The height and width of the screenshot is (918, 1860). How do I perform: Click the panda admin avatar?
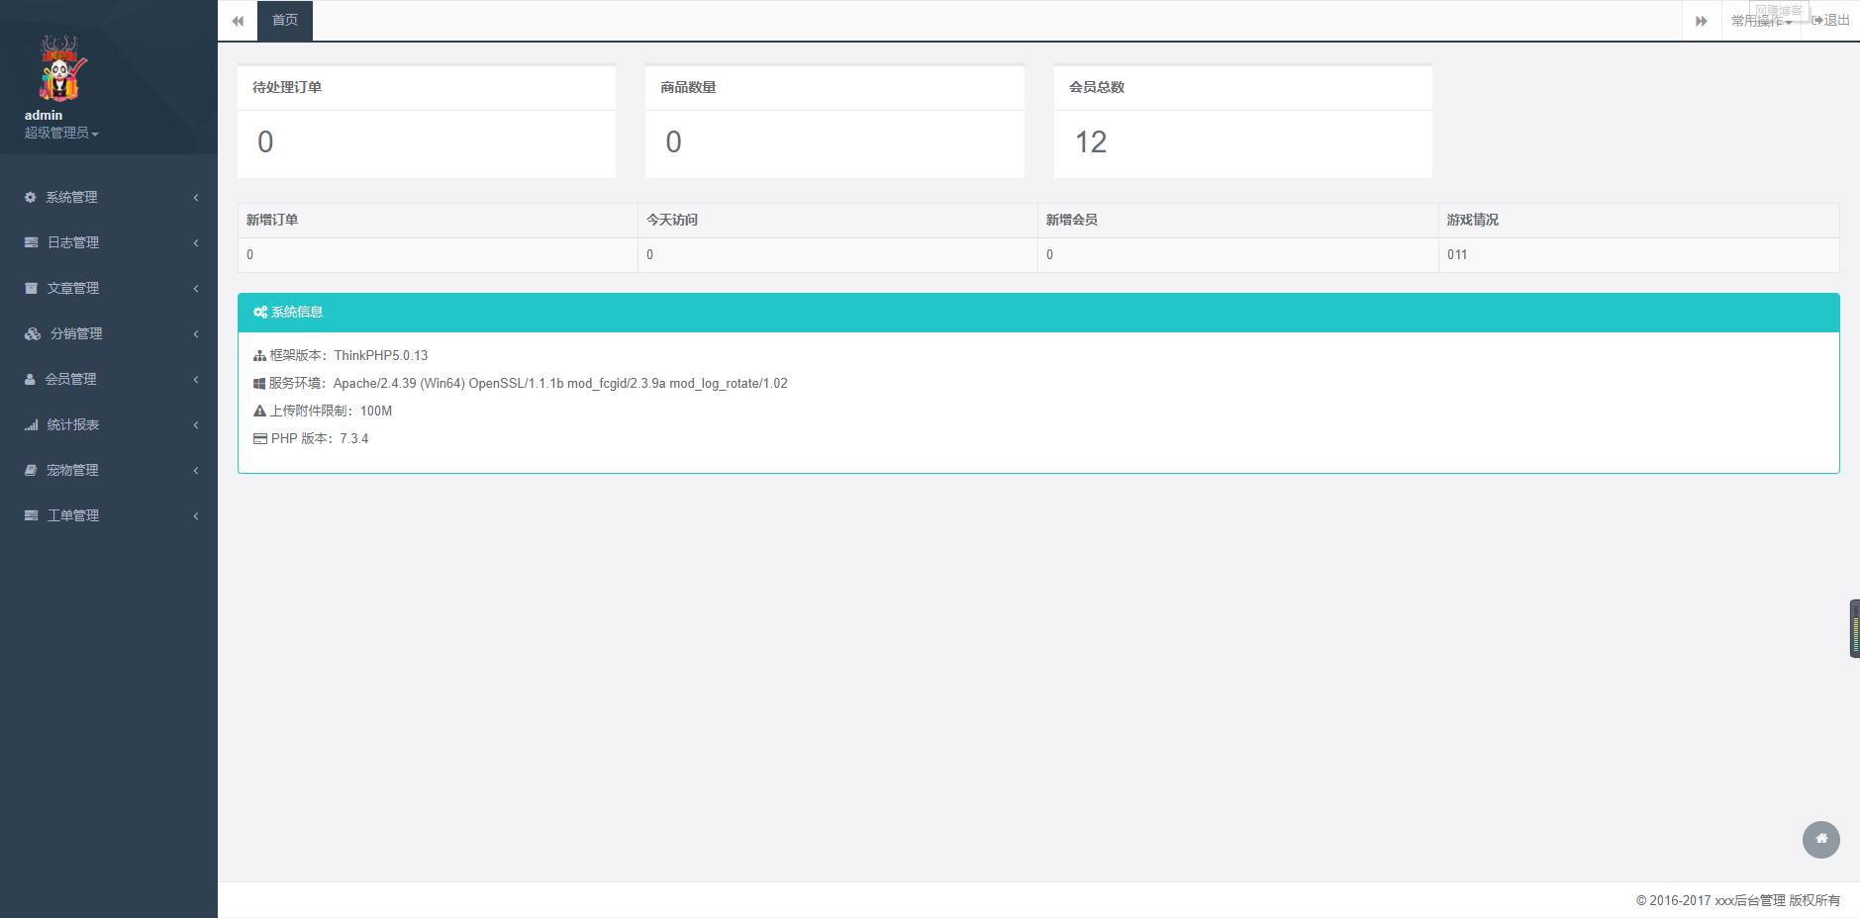[x=63, y=68]
